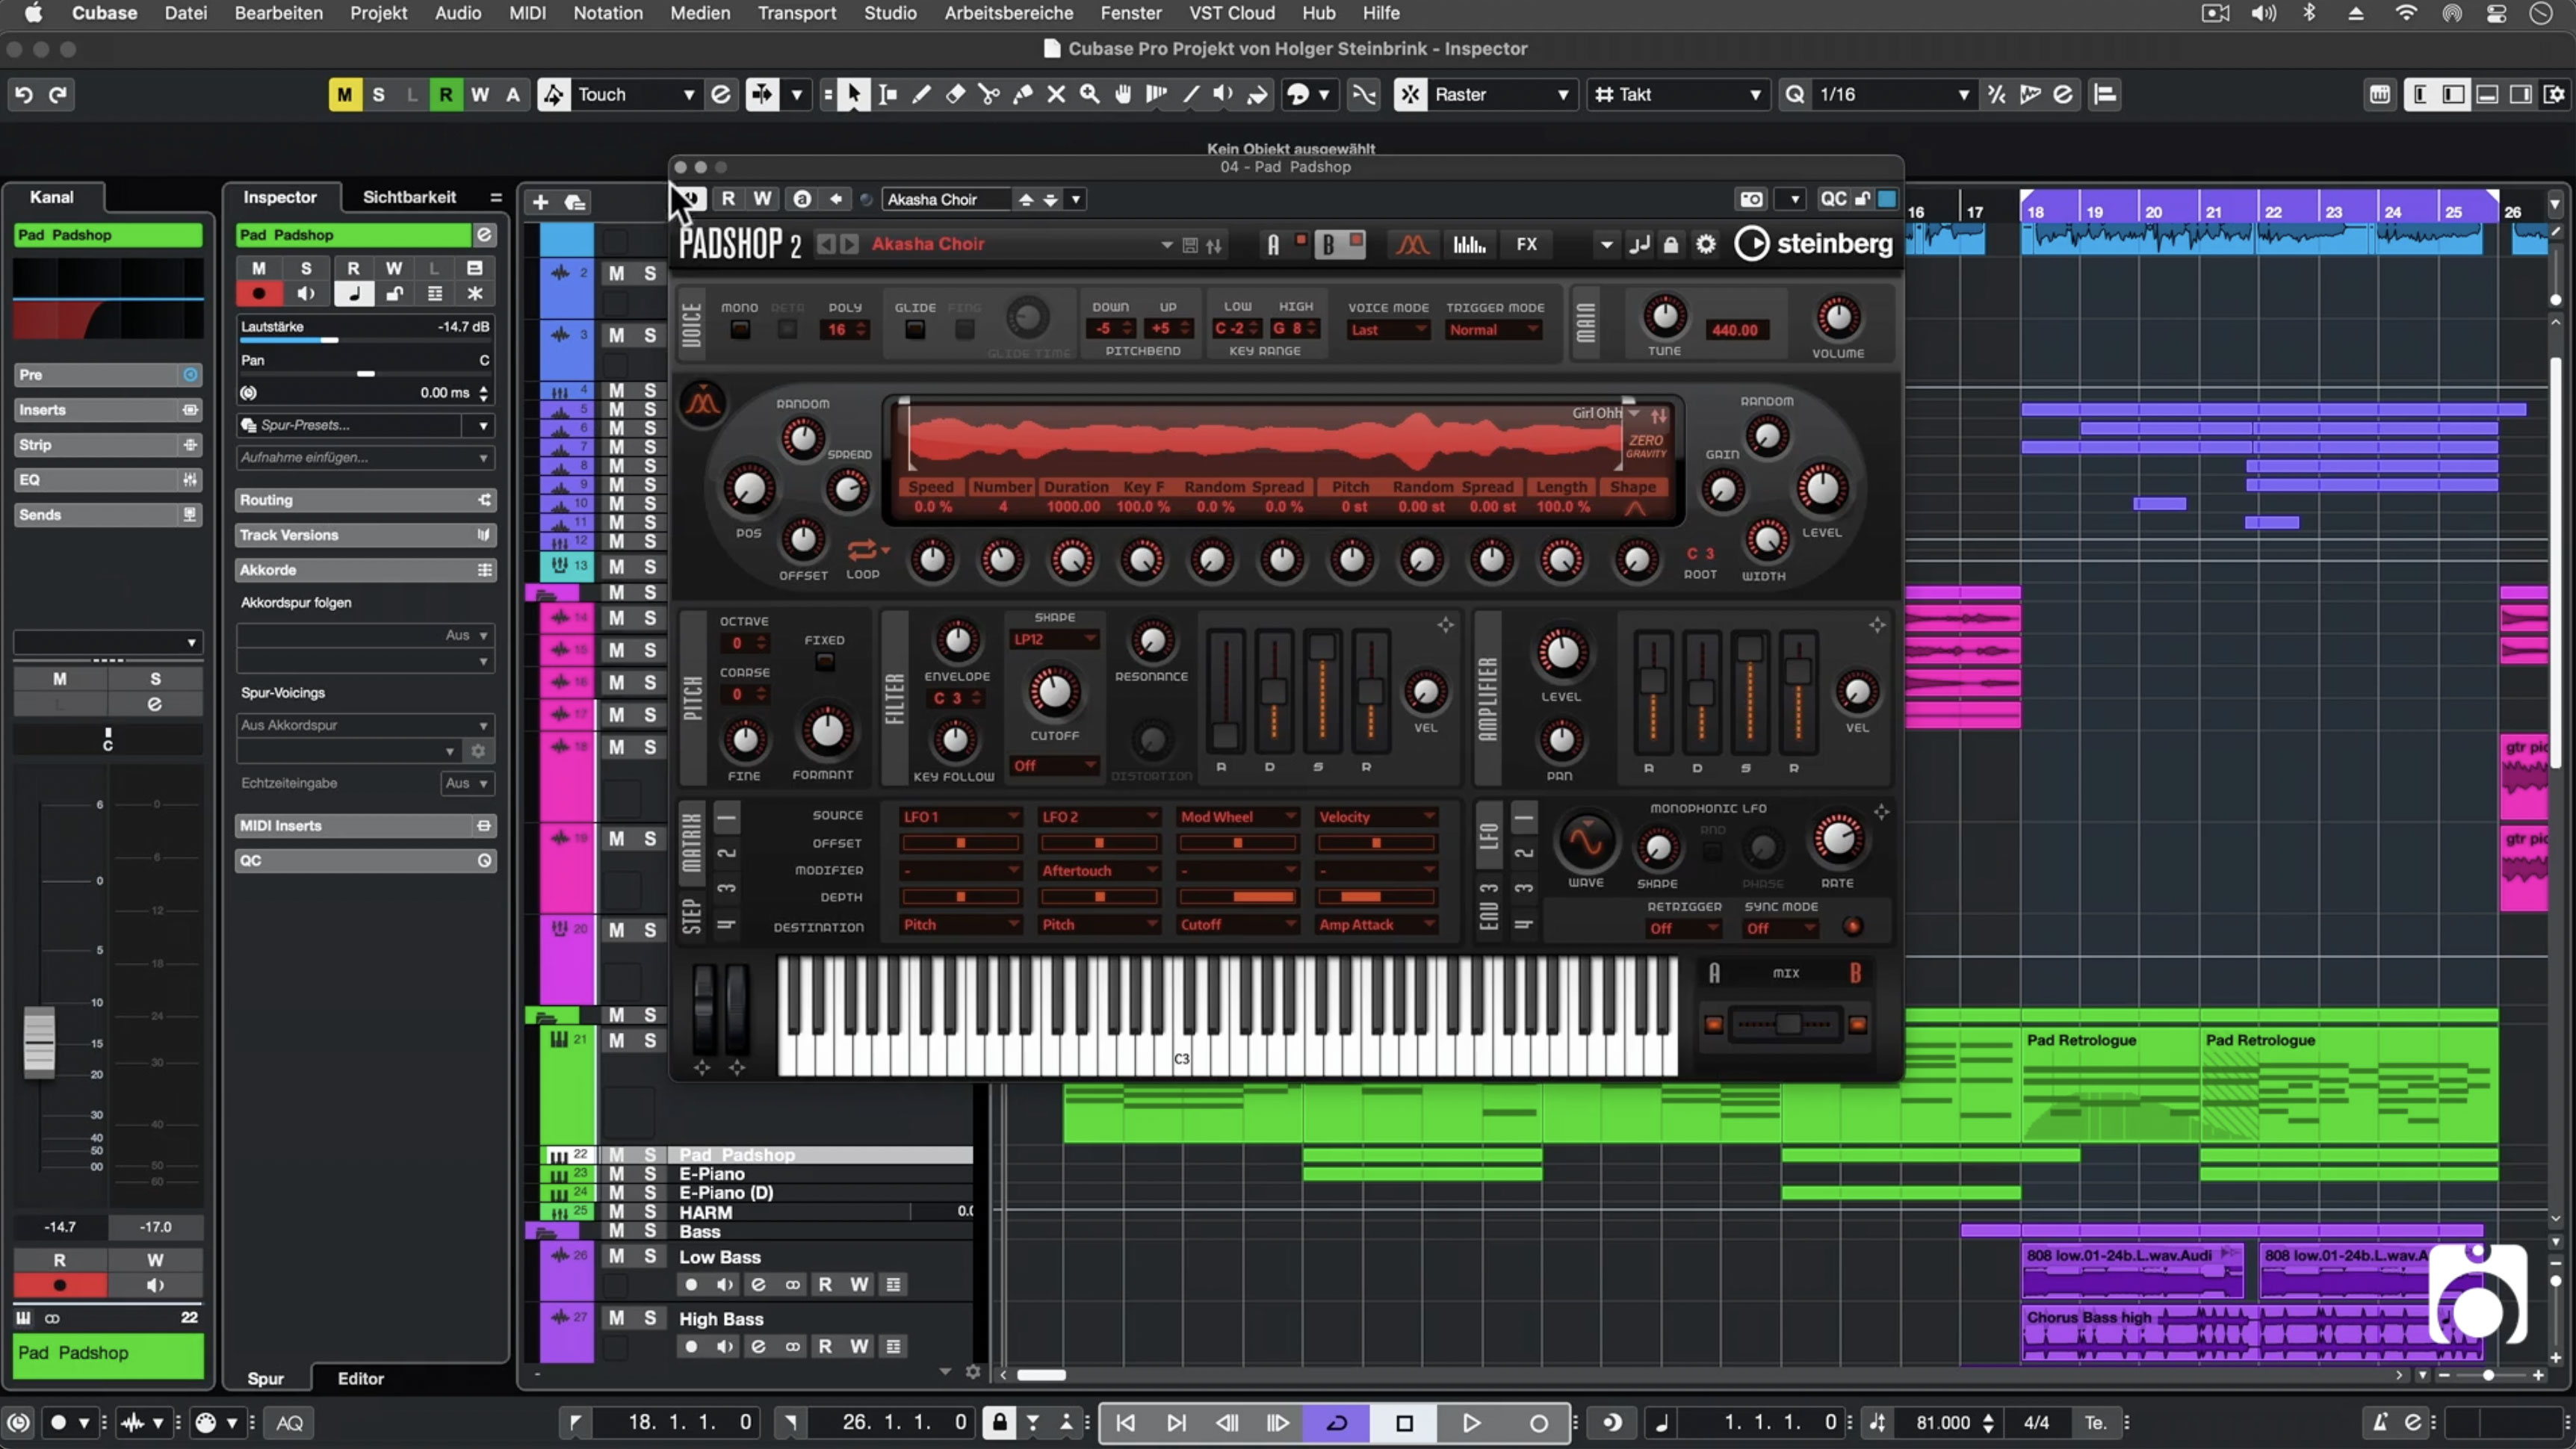Viewport: 2576px width, 1449px height.
Task: Switch to Sichtbarkeit tab
Action: click(409, 197)
